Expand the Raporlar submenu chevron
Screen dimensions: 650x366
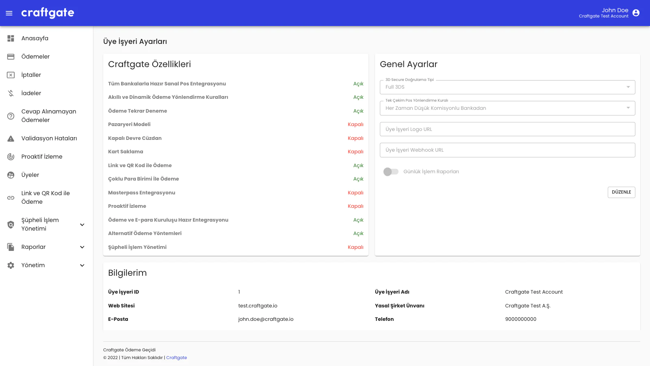point(82,247)
